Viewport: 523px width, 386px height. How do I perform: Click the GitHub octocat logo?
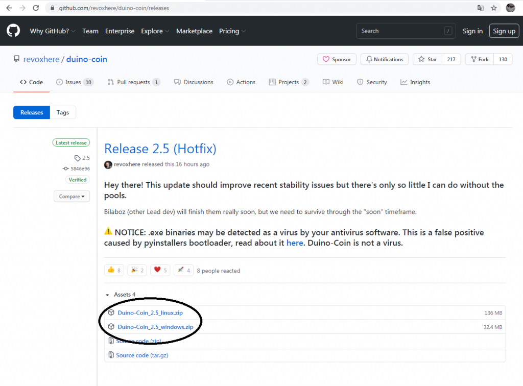[13, 31]
